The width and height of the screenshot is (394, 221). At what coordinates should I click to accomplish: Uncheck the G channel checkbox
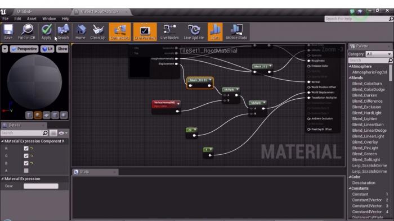pos(26,156)
